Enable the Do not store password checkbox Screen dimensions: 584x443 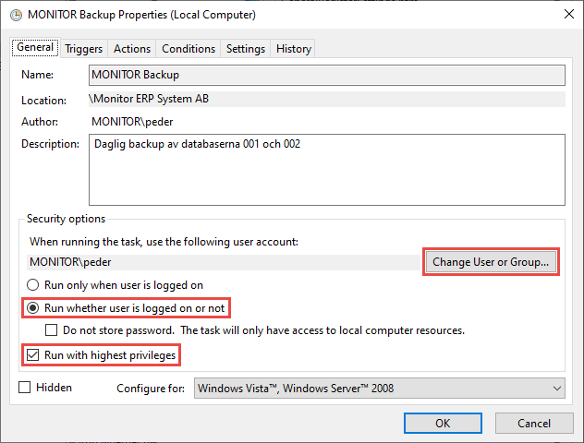tap(53, 329)
